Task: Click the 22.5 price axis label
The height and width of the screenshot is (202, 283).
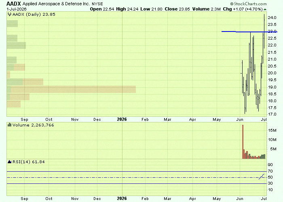Action: pos(272,38)
